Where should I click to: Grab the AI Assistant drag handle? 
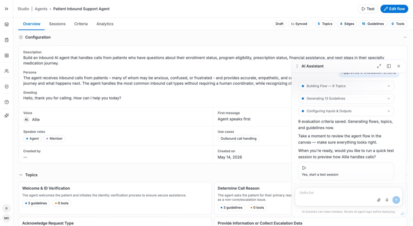[x=297, y=66]
